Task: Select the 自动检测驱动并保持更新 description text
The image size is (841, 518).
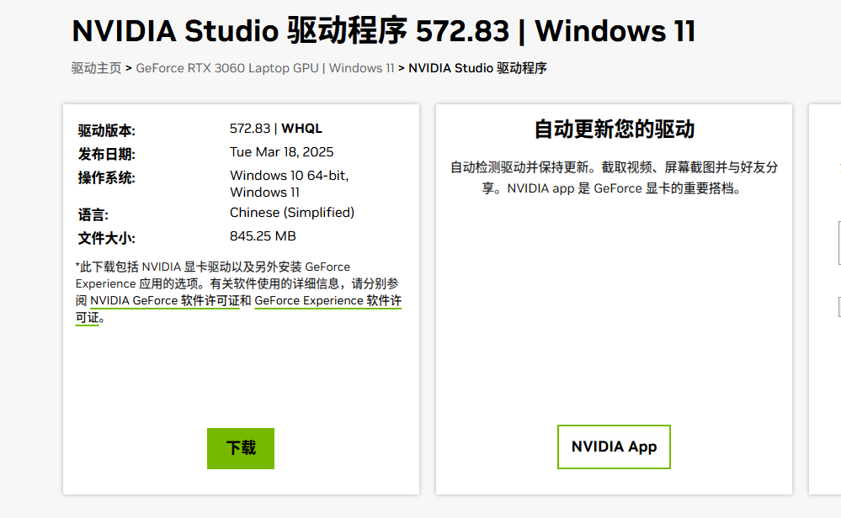Action: (x=614, y=177)
